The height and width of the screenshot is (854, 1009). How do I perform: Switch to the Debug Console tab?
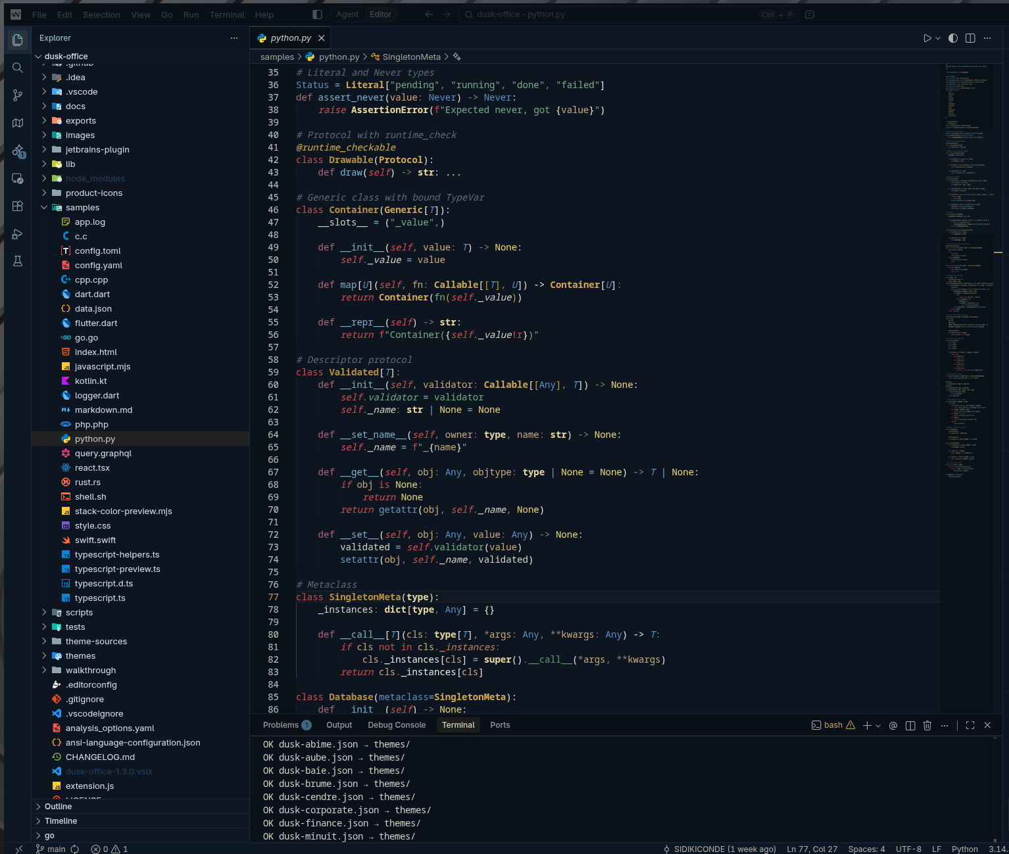[397, 725]
